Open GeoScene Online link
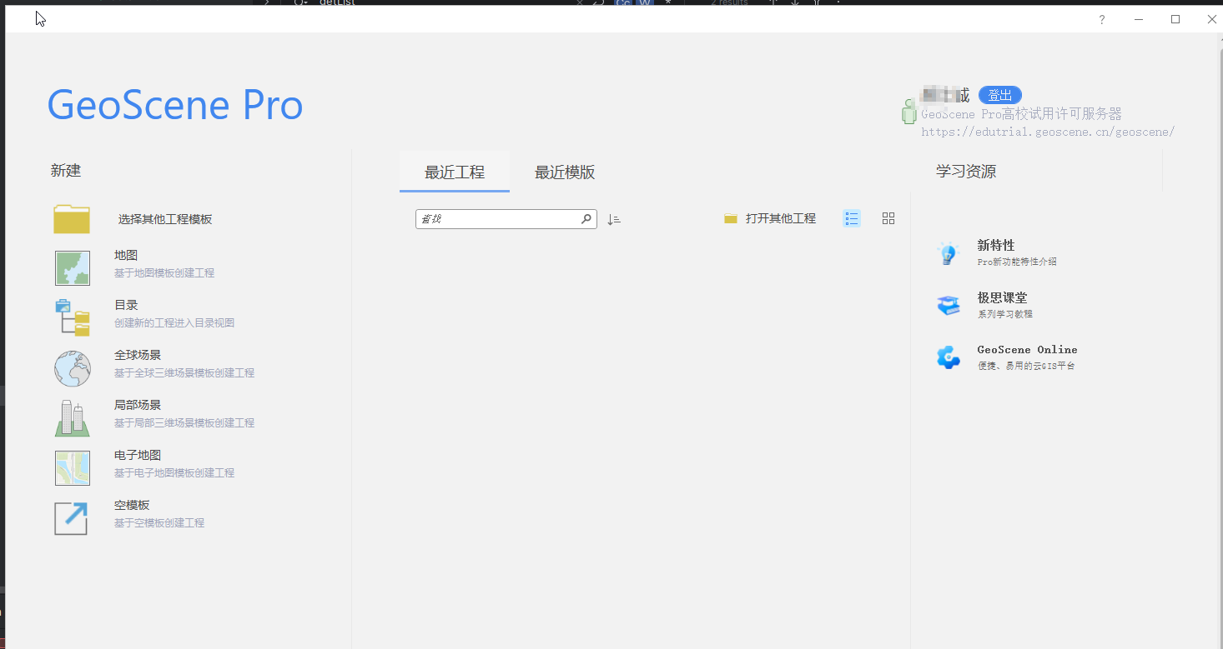 [x=1028, y=350]
